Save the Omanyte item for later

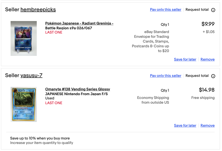tap(185, 125)
